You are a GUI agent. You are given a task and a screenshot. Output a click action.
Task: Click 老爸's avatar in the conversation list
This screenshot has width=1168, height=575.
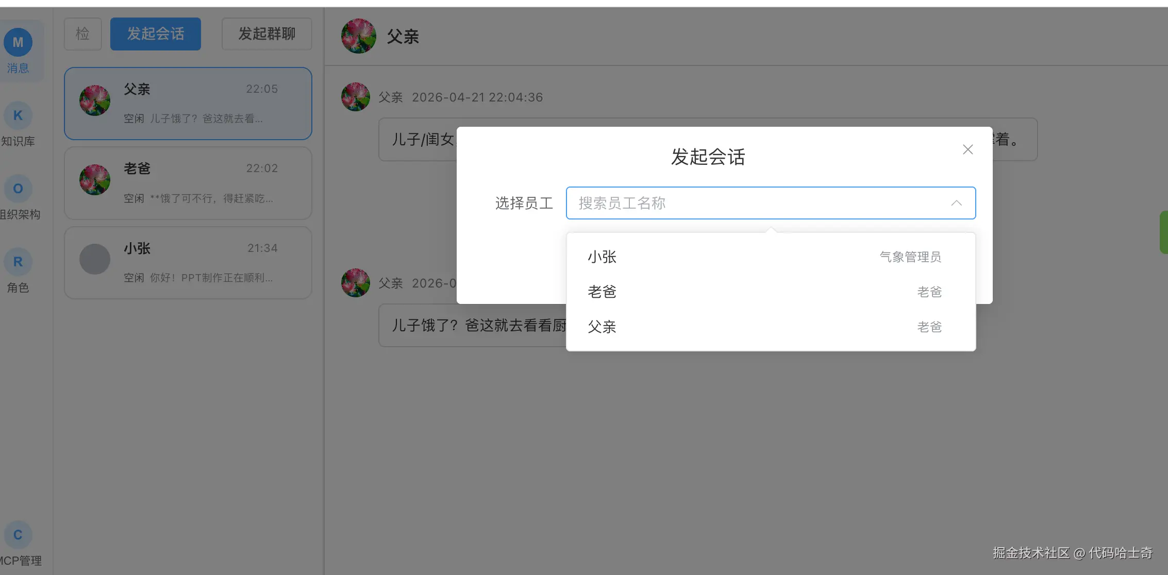(x=95, y=180)
